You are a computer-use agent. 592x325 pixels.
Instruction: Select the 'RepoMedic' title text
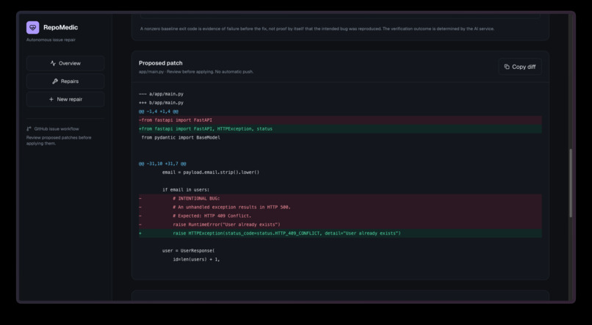60,28
